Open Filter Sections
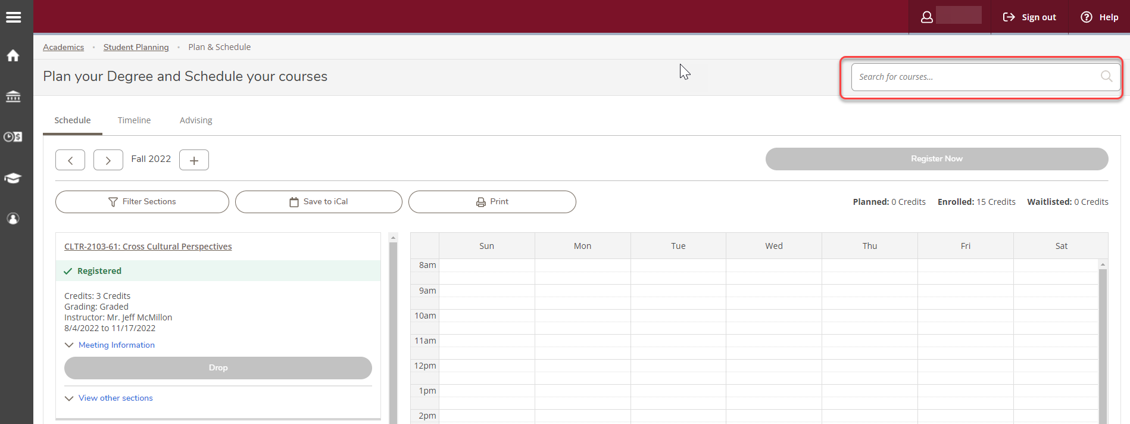Viewport: 1130px width, 424px height. pyautogui.click(x=142, y=202)
